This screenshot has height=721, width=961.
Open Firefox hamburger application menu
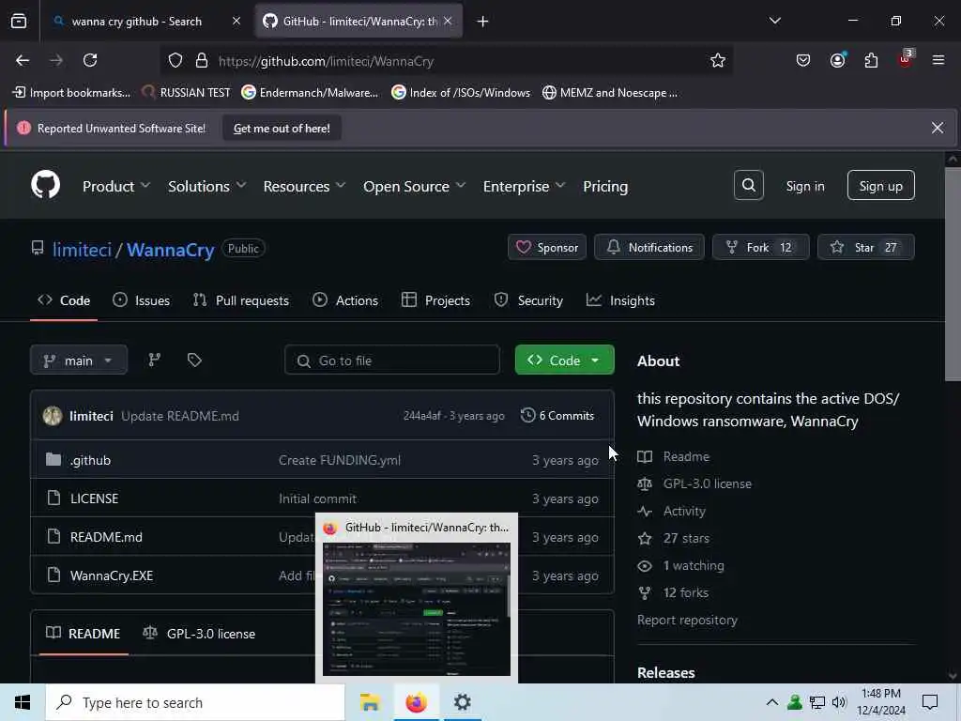point(938,60)
